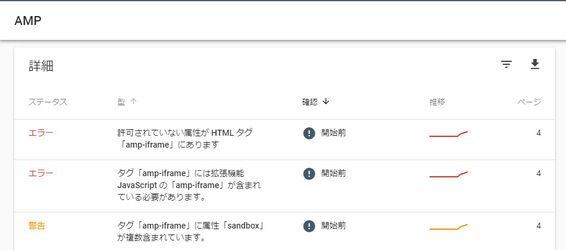The width and height of the screenshot is (566, 250).
Task: Click the 推移 column header
Action: coord(437,102)
